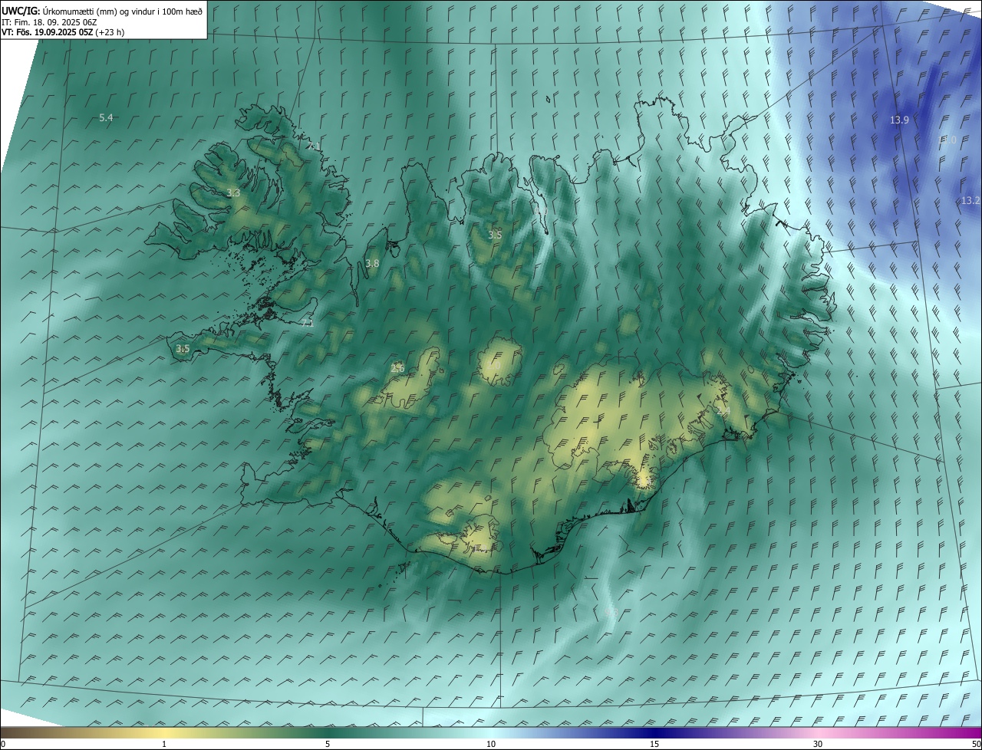This screenshot has height=750, width=982.
Task: Click the 3.8 precipitation value label
Action: (372, 263)
